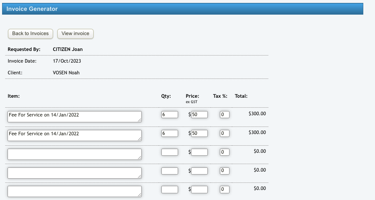
Task: Click the fifth row Tax % field
Action: point(224,190)
